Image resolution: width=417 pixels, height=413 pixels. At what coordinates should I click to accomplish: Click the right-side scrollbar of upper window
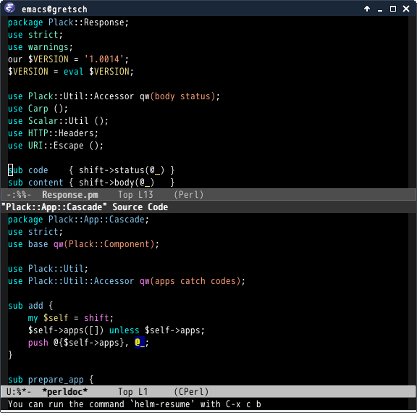pos(412,102)
